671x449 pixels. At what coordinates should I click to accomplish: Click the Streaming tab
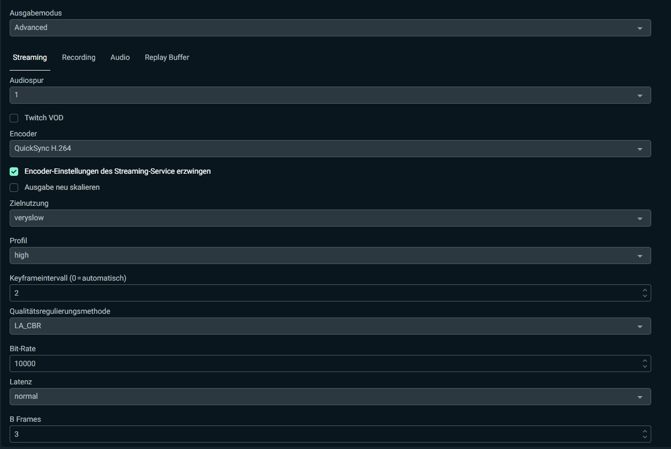pos(30,57)
